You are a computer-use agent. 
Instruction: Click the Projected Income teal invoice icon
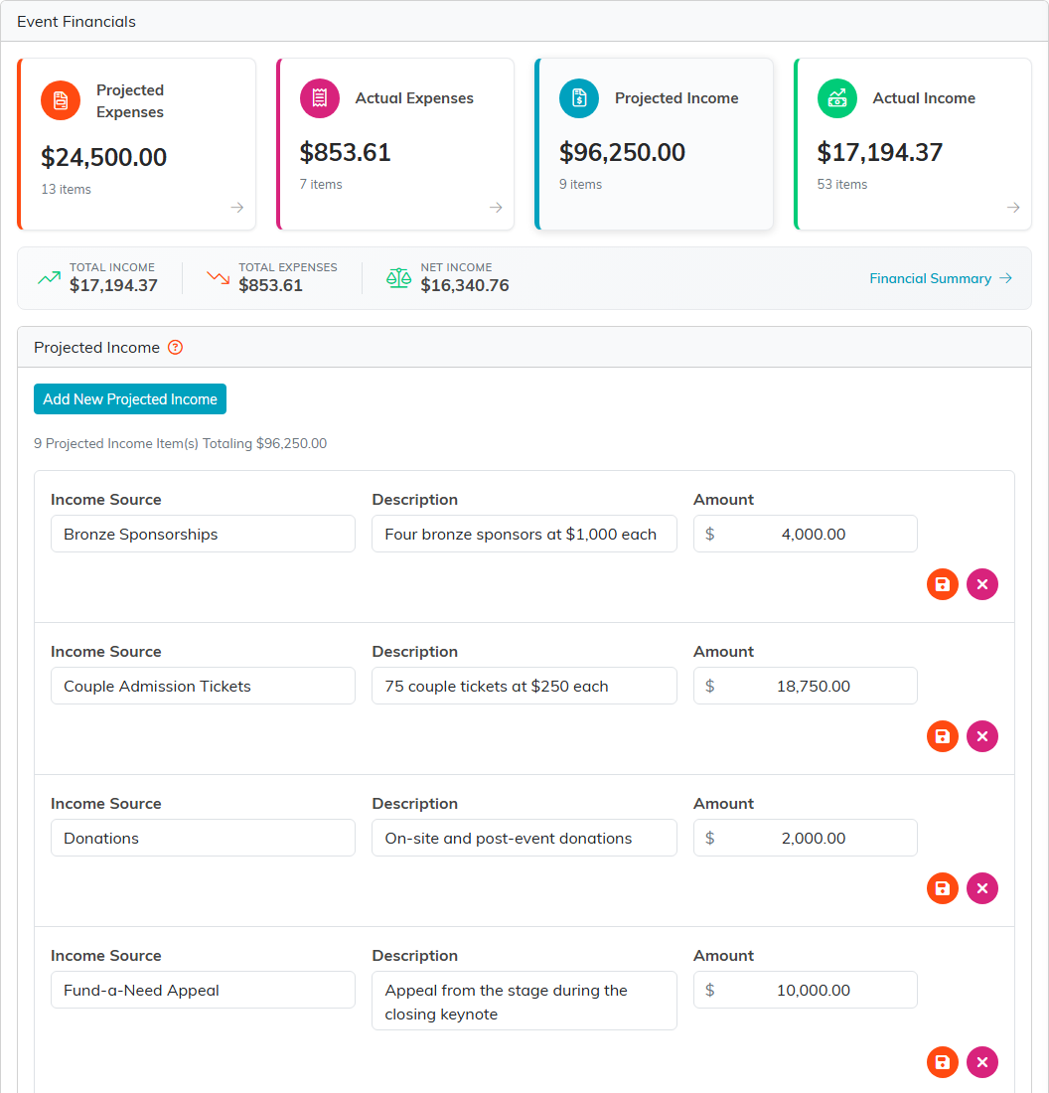pos(578,98)
